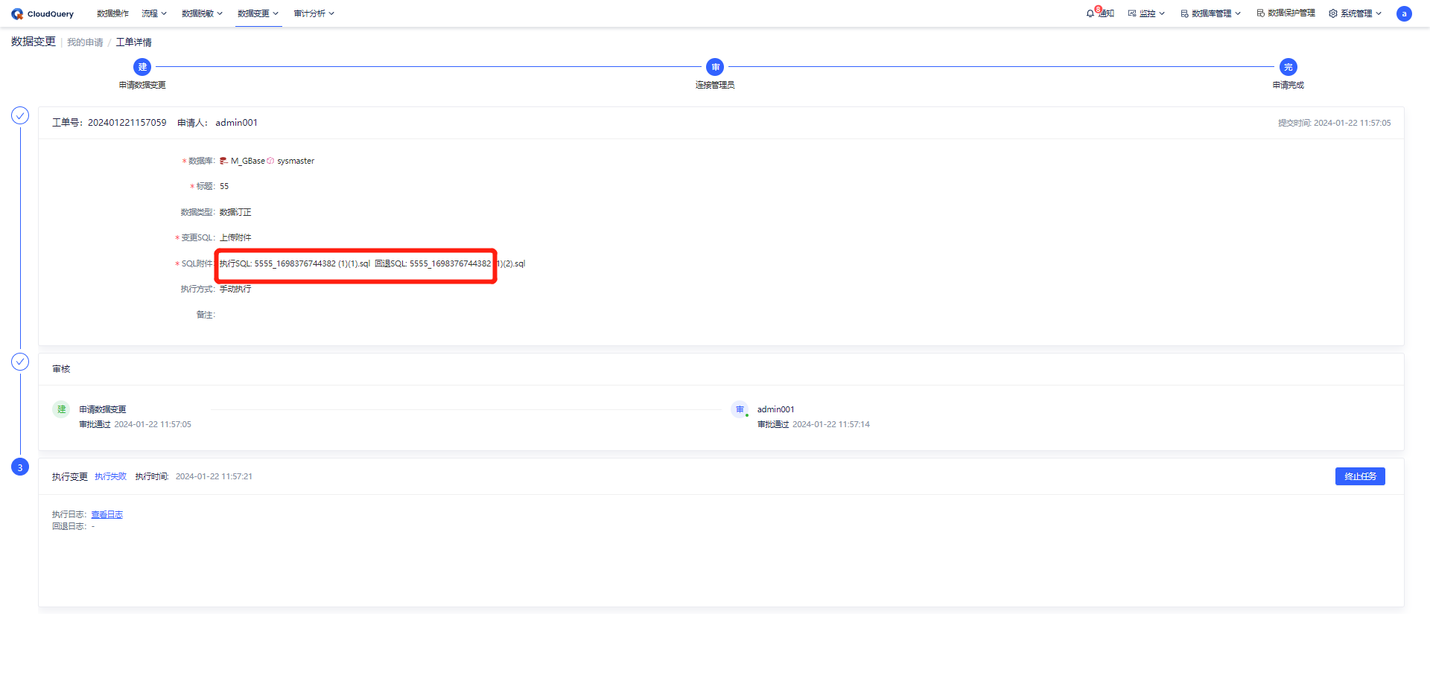The height and width of the screenshot is (678, 1430).
Task: Open the 数据操作 menu item
Action: (112, 13)
